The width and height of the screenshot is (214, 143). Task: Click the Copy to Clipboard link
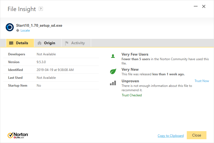point(171,136)
